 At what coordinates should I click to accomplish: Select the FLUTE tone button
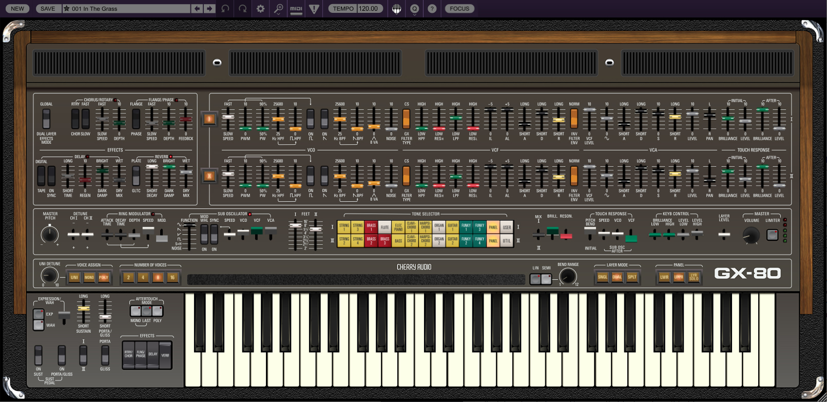(384, 227)
